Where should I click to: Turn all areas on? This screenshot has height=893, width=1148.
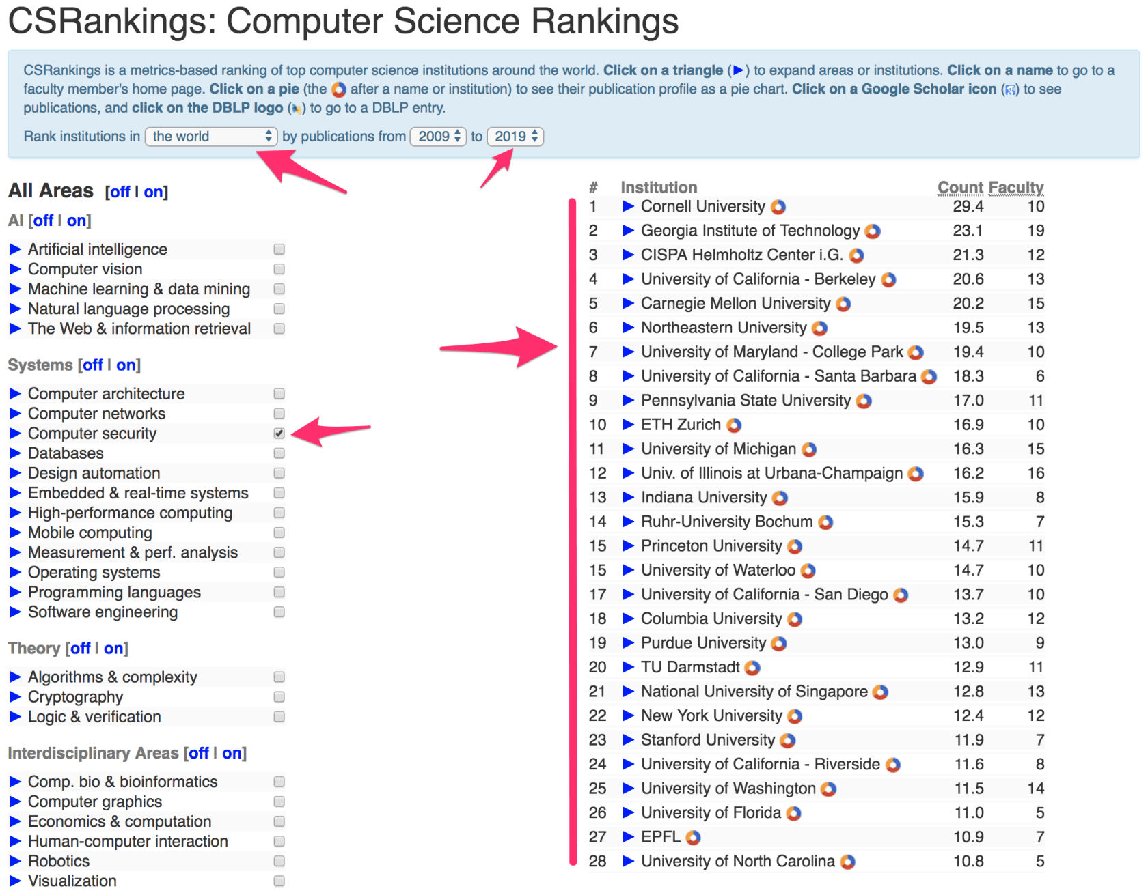pyautogui.click(x=153, y=192)
